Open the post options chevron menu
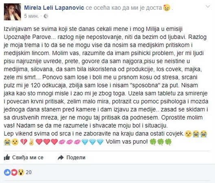The width and height of the screenshot is (215, 183). coord(208,7)
